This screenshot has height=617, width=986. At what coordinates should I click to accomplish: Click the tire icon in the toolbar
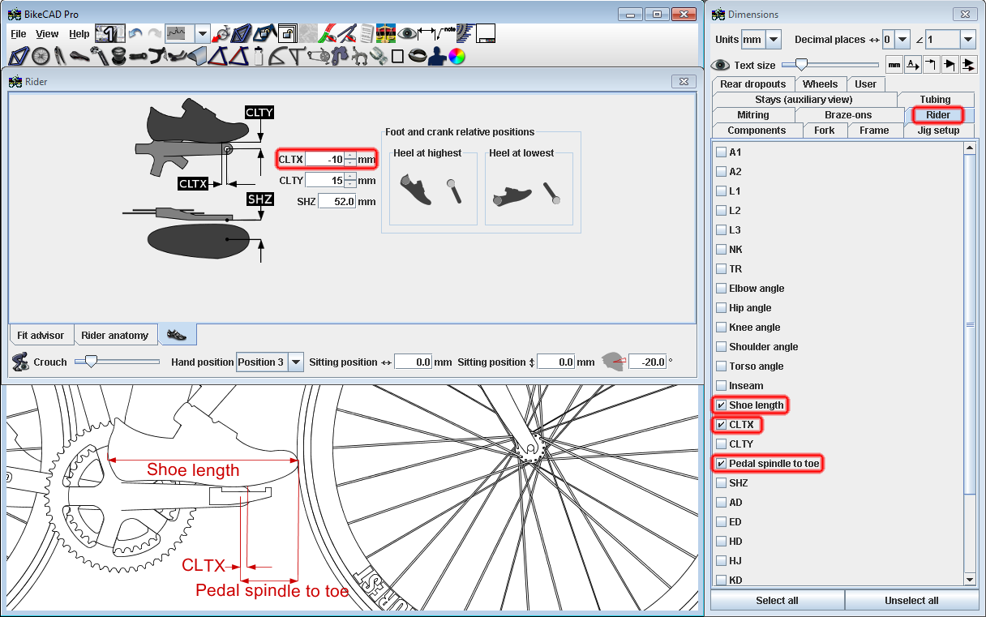pos(418,56)
